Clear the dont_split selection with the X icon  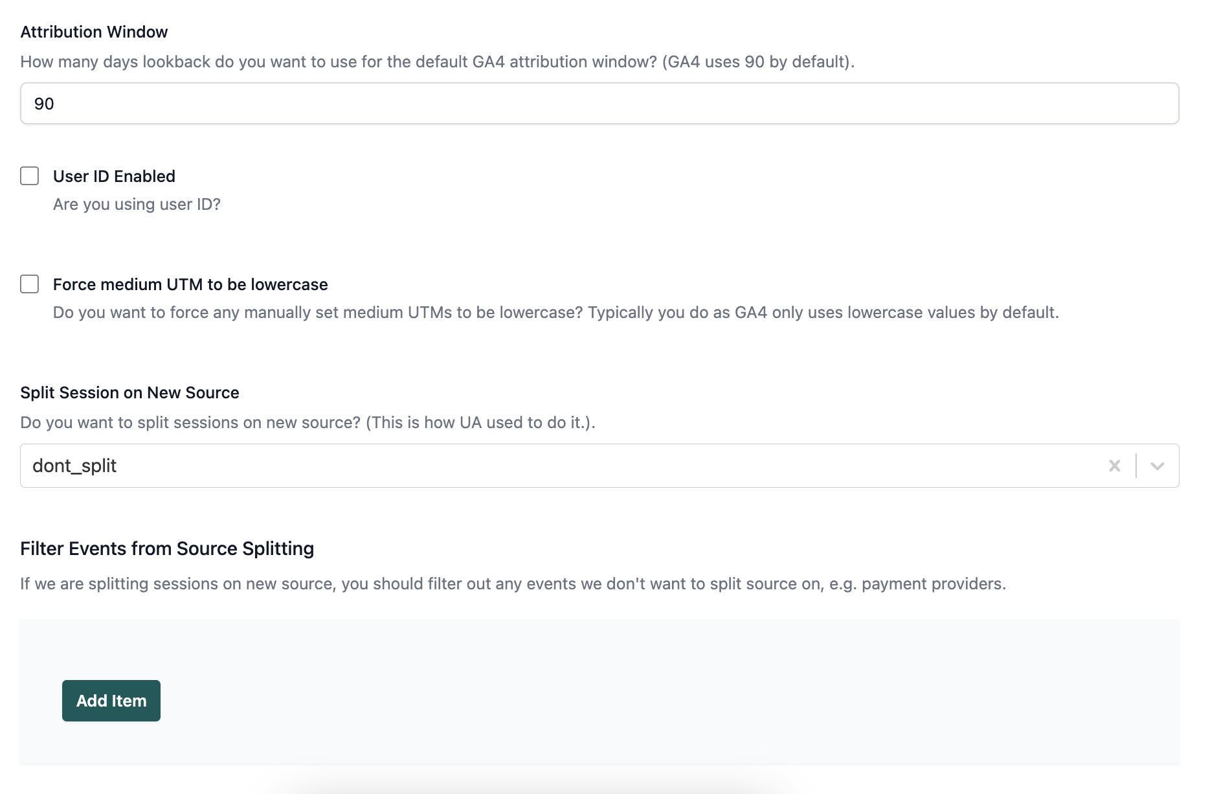coord(1114,466)
